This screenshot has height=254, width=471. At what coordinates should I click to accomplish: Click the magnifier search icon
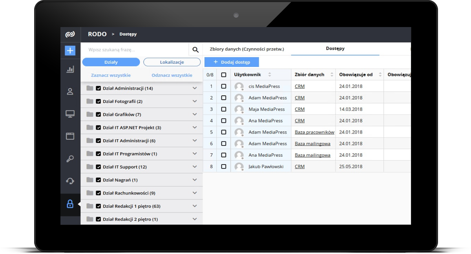(195, 50)
